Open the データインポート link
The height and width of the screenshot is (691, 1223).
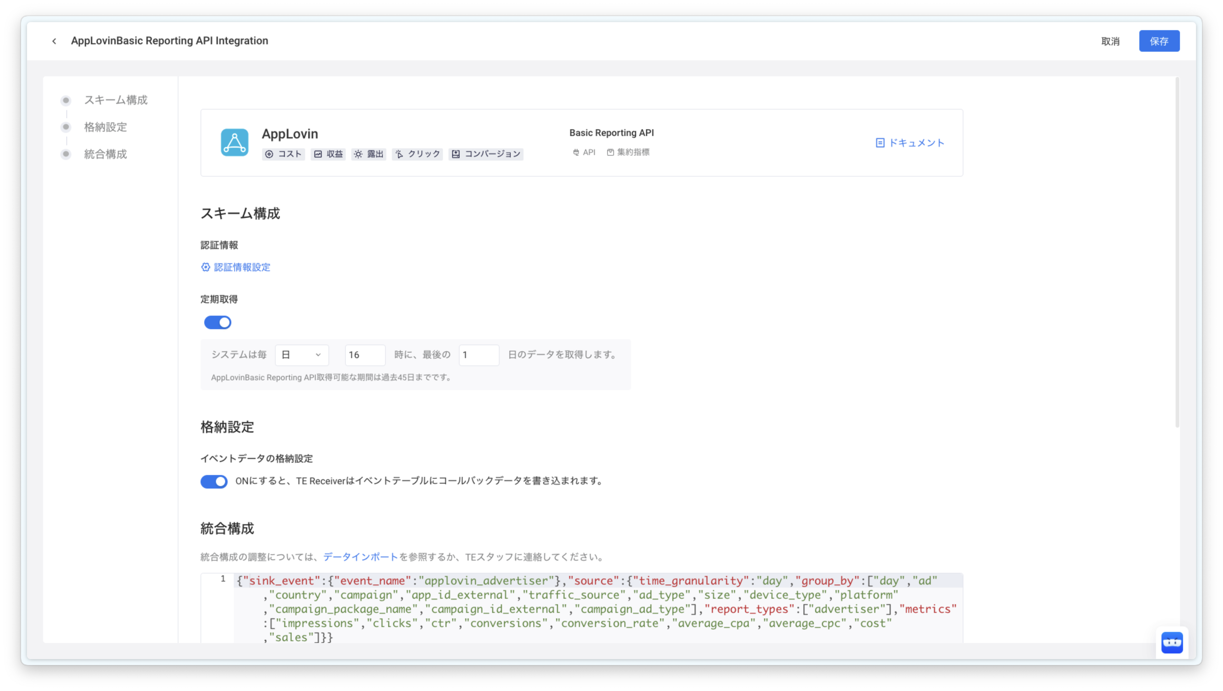[x=361, y=557]
